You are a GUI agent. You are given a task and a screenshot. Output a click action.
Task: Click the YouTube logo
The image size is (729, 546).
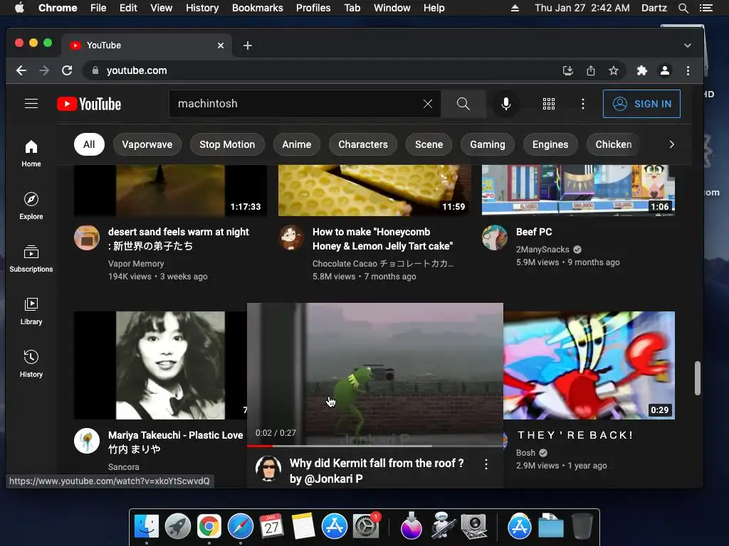[x=89, y=104]
